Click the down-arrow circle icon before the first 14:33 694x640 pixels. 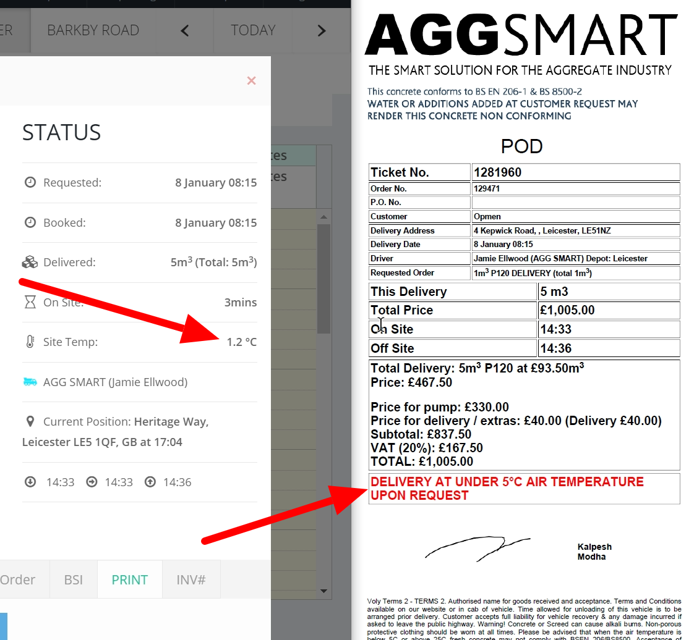coord(30,481)
